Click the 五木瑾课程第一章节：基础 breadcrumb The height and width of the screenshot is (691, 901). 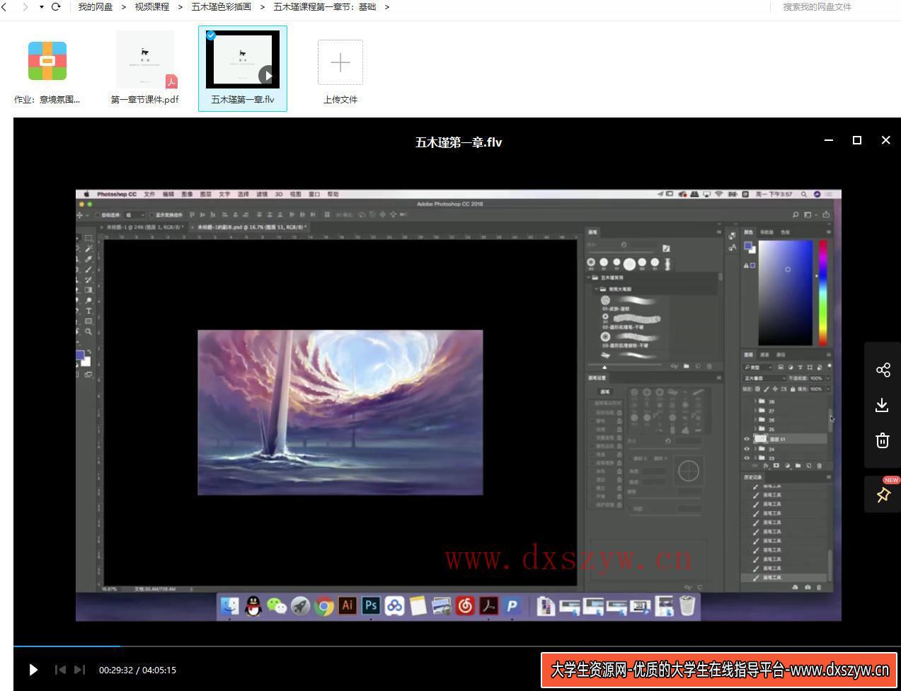[x=325, y=7]
